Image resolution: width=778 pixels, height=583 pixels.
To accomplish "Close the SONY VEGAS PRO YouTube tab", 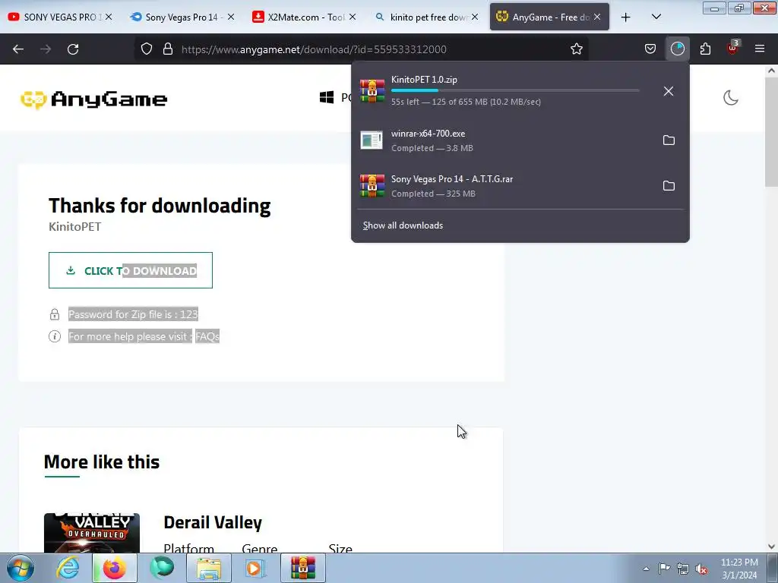I will [109, 17].
